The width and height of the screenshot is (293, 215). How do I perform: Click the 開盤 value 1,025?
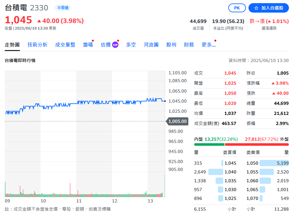pos(230,83)
